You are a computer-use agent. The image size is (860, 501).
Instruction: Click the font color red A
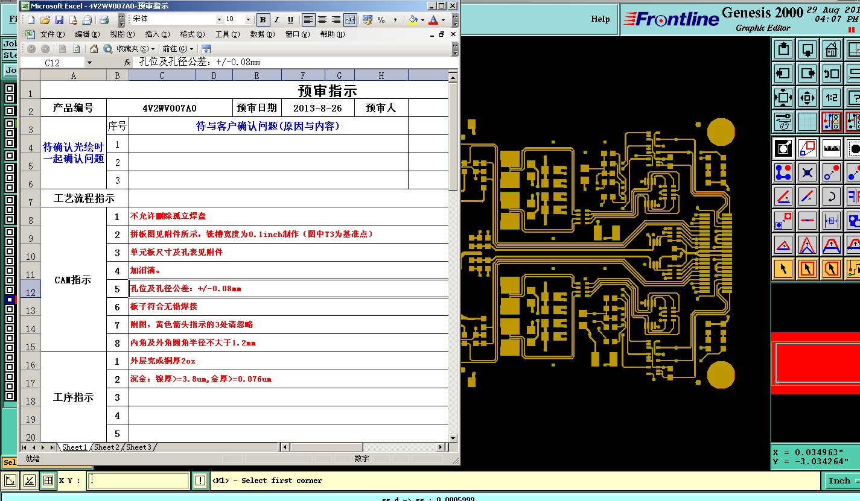[x=433, y=20]
